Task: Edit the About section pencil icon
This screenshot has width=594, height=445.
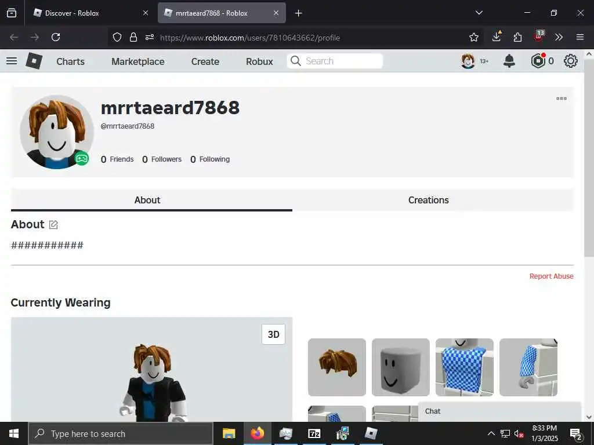Action: pyautogui.click(x=53, y=225)
